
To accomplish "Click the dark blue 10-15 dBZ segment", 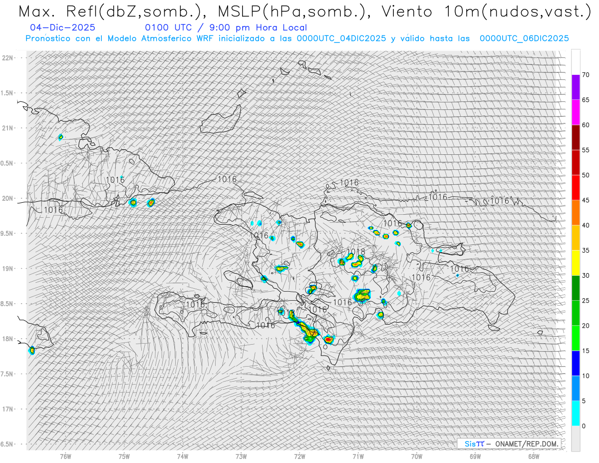I will pyautogui.click(x=576, y=363).
